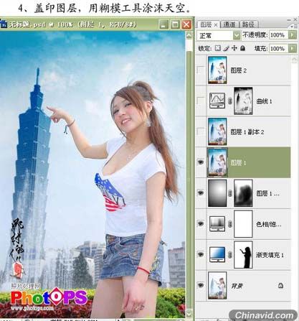Expand the opacity 不透明度 slider arrow
Viewport: 299px width, 321px height.
tap(292, 35)
